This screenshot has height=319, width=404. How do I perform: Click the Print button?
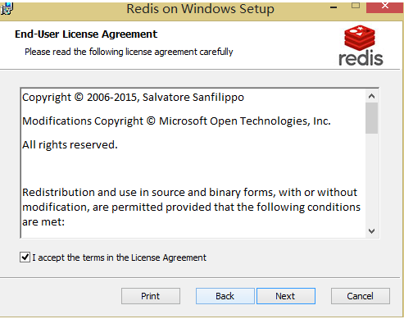click(151, 296)
